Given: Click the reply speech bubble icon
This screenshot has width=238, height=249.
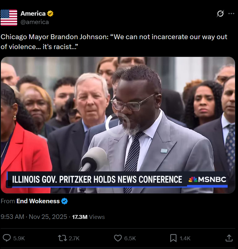Looking at the screenshot, I should [7, 238].
